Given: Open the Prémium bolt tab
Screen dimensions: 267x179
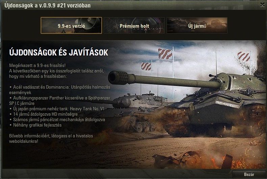Looking at the screenshot, I should 134,25.
